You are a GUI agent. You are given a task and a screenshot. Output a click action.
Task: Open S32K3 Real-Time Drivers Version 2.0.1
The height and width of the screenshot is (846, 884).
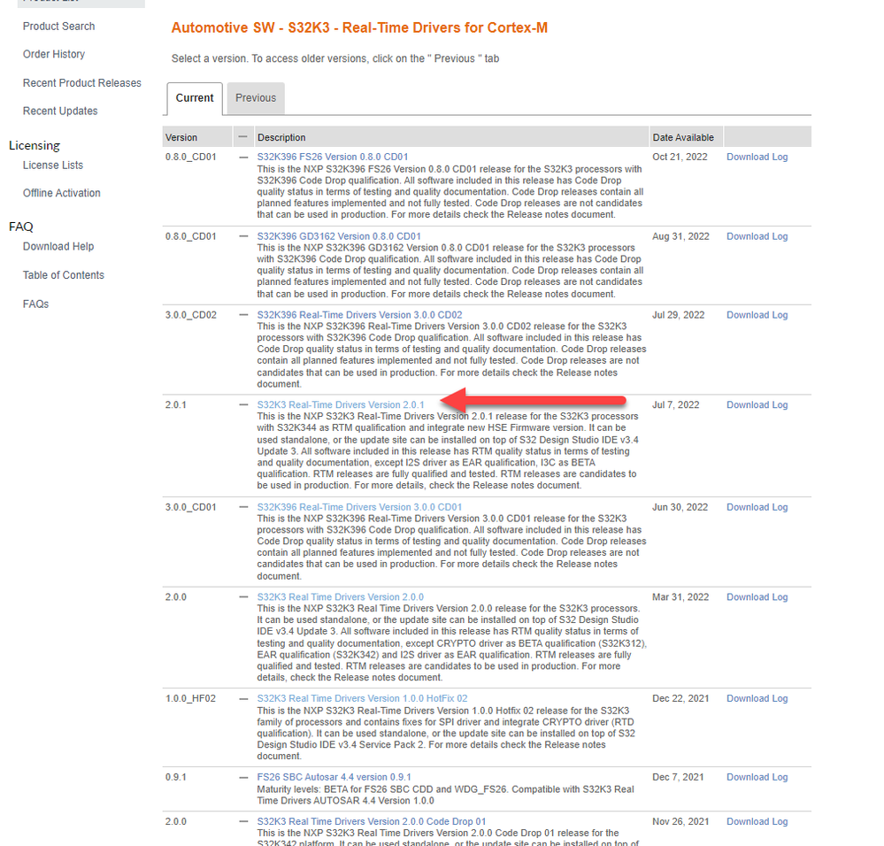(x=341, y=404)
